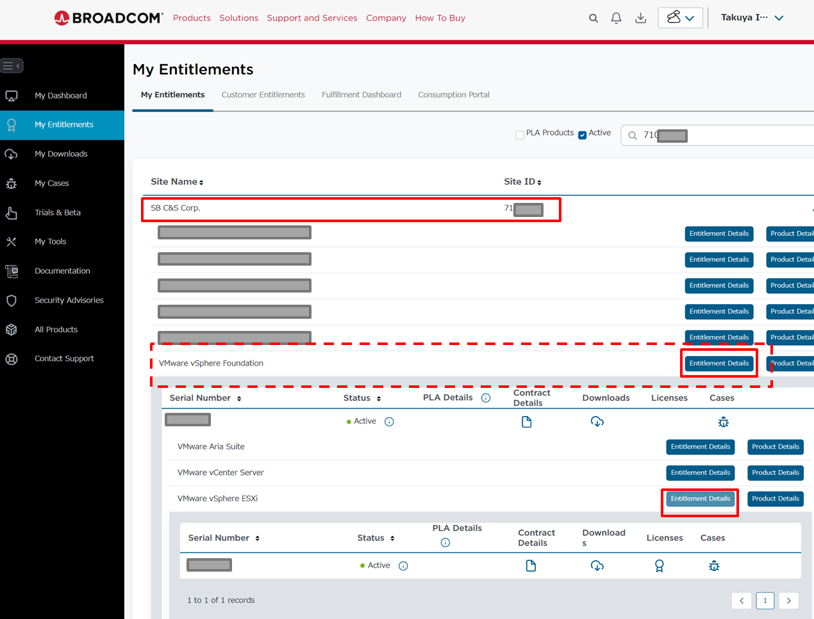Open Entitlement Details for VMware vSphere ESXi
The image size is (814, 619).
(x=701, y=499)
